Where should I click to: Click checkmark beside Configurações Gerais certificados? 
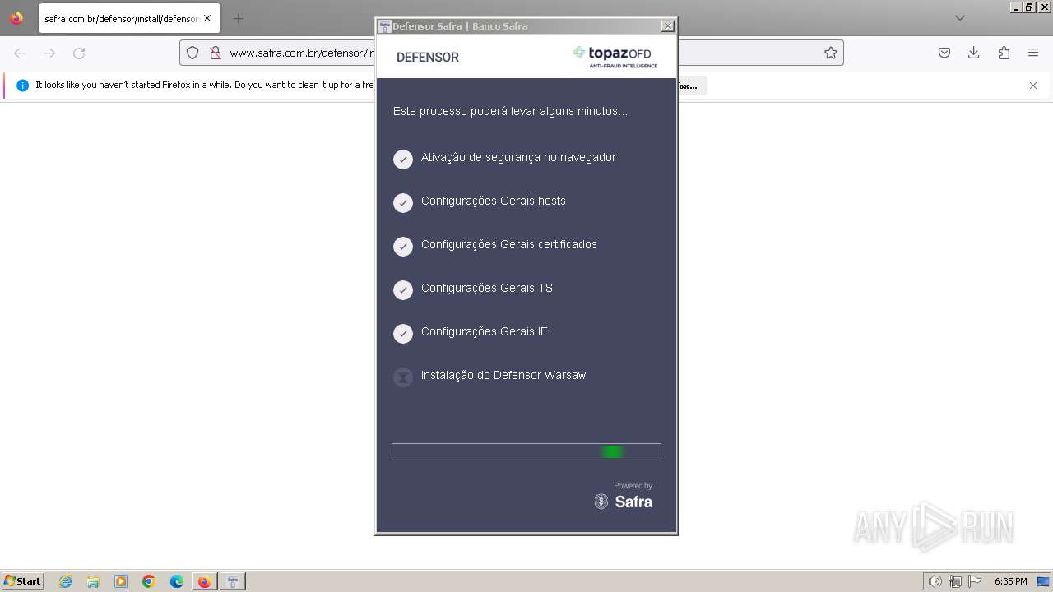point(403,247)
